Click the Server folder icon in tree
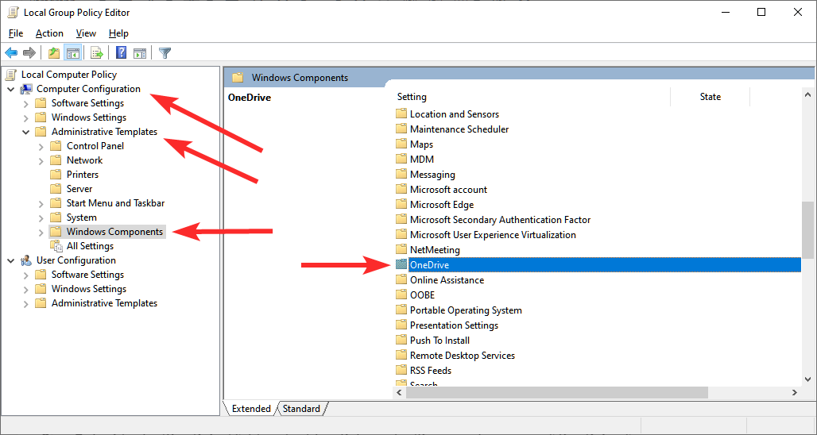This screenshot has width=817, height=435. click(56, 189)
